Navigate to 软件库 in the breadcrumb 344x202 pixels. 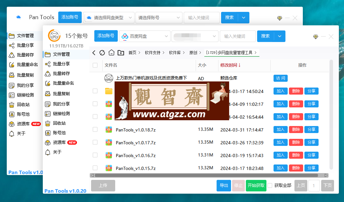pos(175,53)
